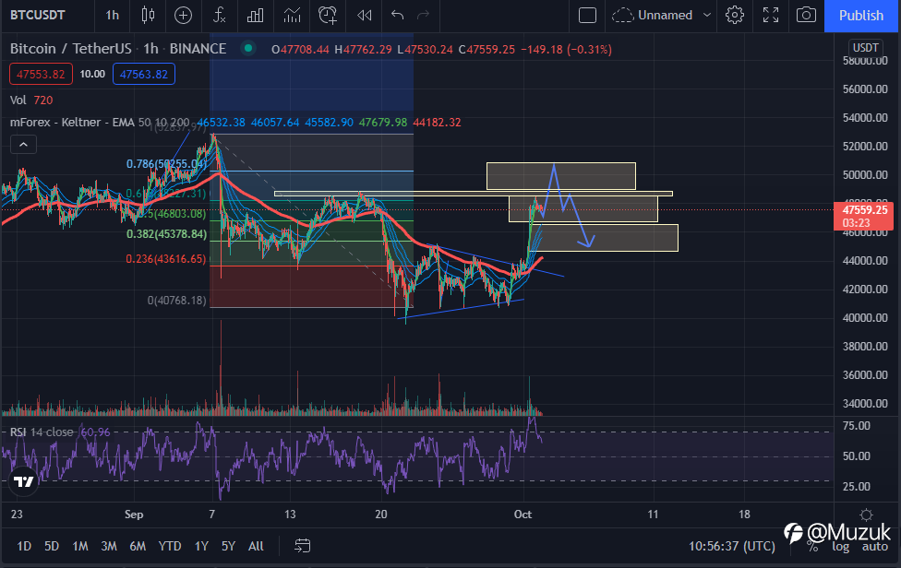Show All time range
The width and height of the screenshot is (901, 568).
point(256,546)
